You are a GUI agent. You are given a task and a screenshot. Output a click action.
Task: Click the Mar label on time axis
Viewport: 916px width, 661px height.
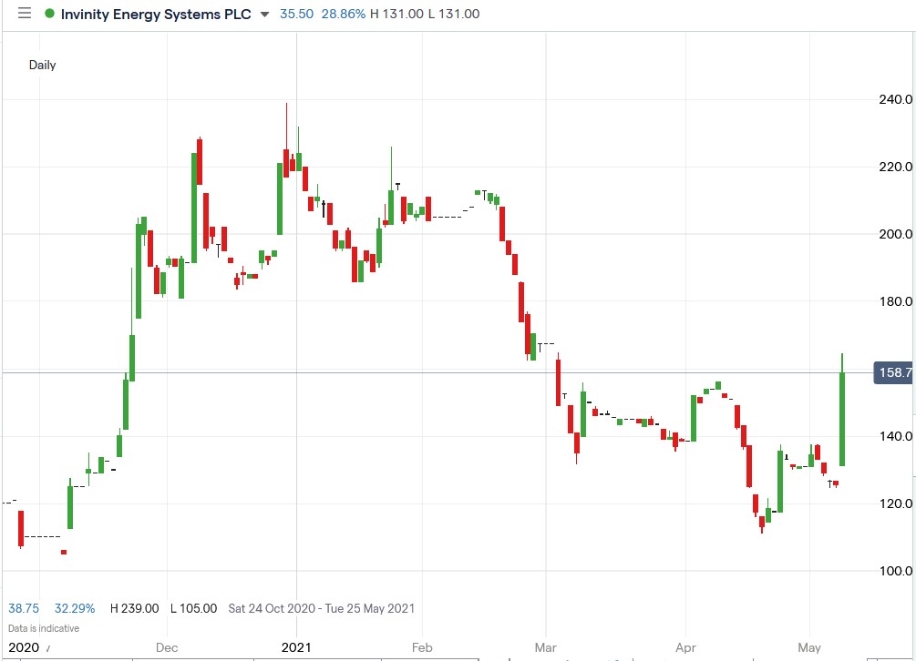pos(546,647)
